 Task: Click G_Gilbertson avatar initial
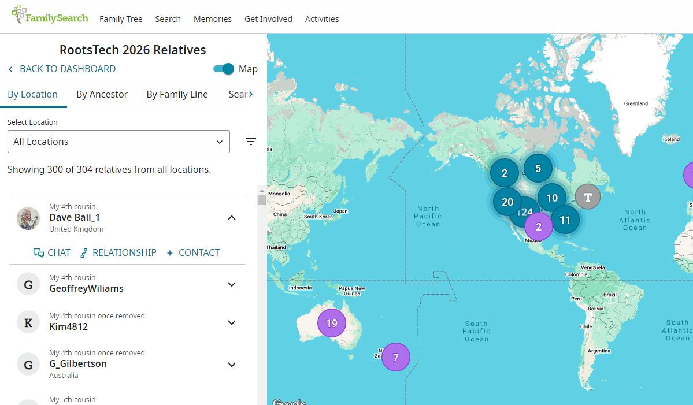(28, 365)
